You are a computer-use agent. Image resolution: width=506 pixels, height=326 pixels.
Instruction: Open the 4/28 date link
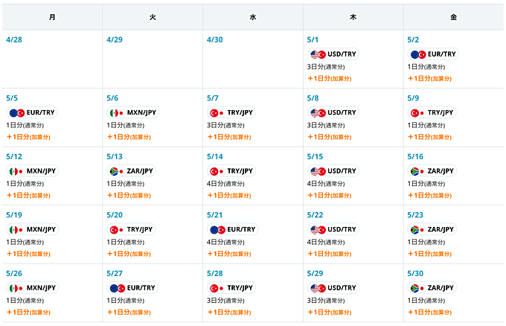tap(13, 39)
